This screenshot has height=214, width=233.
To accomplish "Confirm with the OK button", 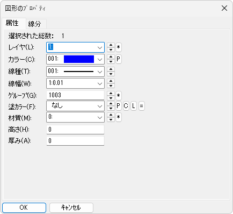I will [x=24, y=208].
